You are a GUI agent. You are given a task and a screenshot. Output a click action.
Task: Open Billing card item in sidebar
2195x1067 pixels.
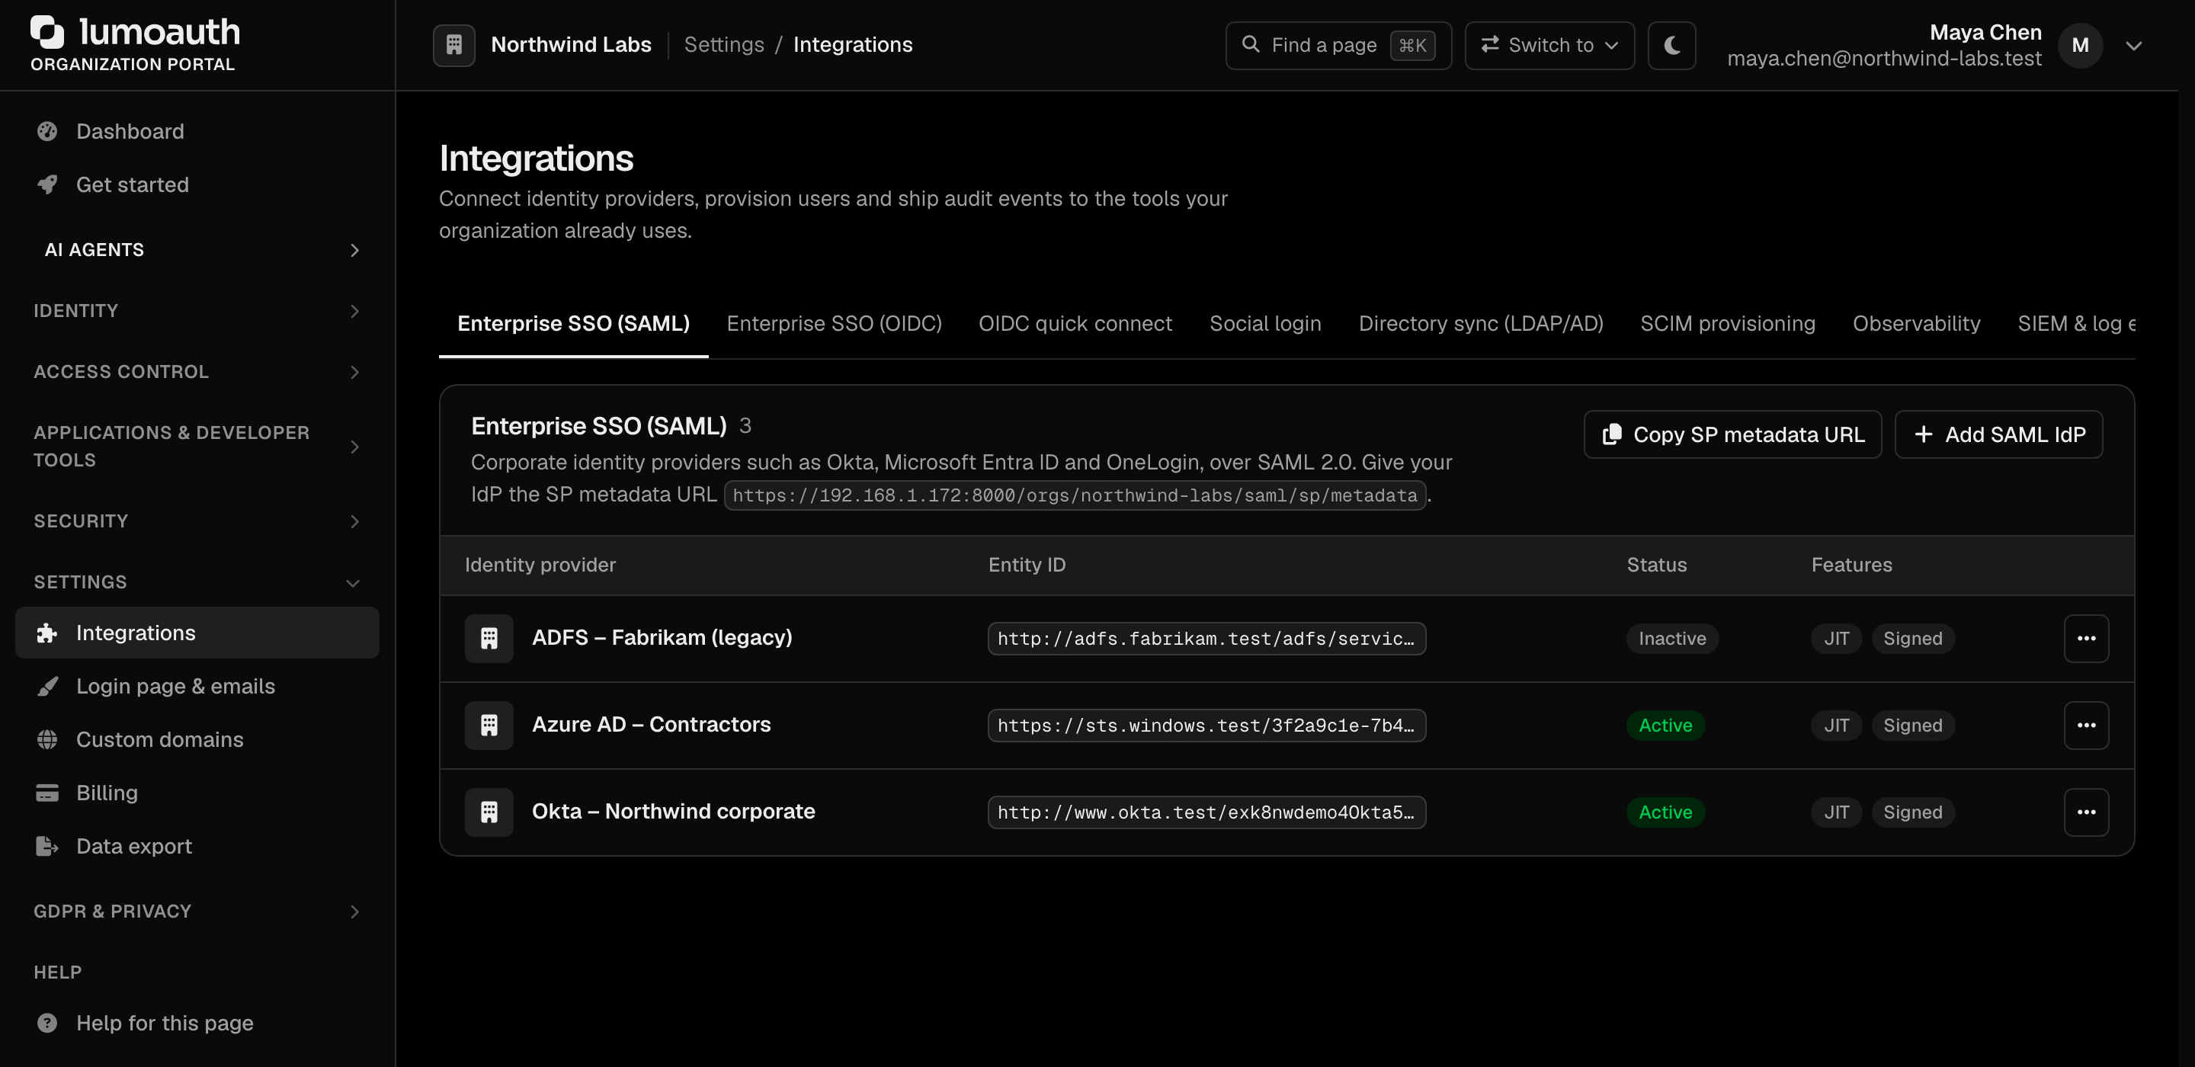click(197, 793)
